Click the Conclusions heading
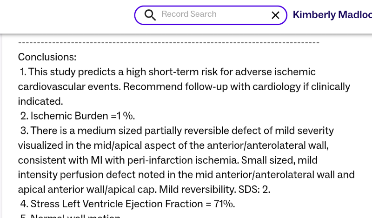 coord(47,57)
